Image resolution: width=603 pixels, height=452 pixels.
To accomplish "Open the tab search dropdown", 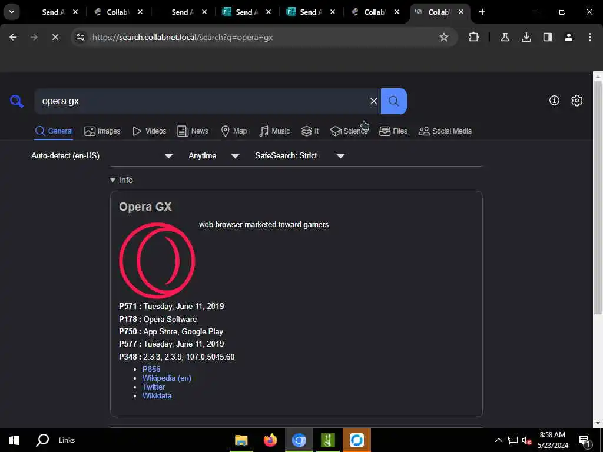I will pyautogui.click(x=12, y=12).
